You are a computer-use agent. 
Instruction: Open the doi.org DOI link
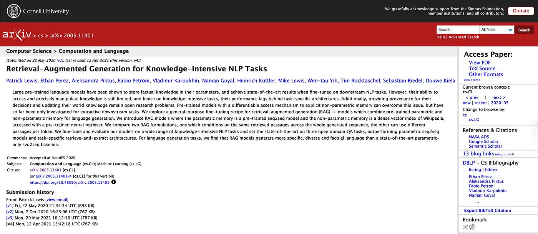(70, 182)
